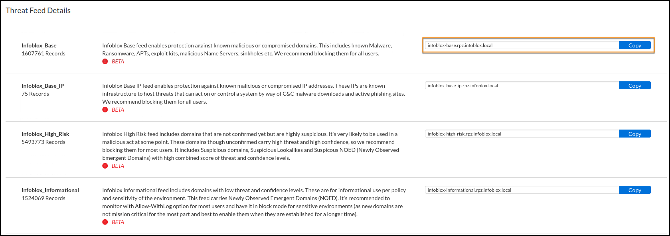The width and height of the screenshot is (670, 236).
Task: Click the BETA label for Infoblox_High_Risk
Action: tap(118, 166)
